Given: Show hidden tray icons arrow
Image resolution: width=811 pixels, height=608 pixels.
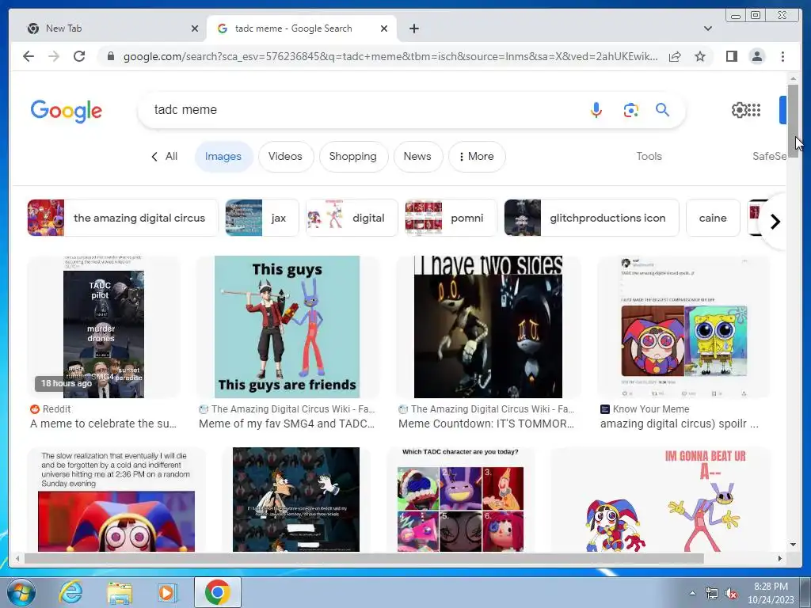Looking at the screenshot, I should 692,593.
